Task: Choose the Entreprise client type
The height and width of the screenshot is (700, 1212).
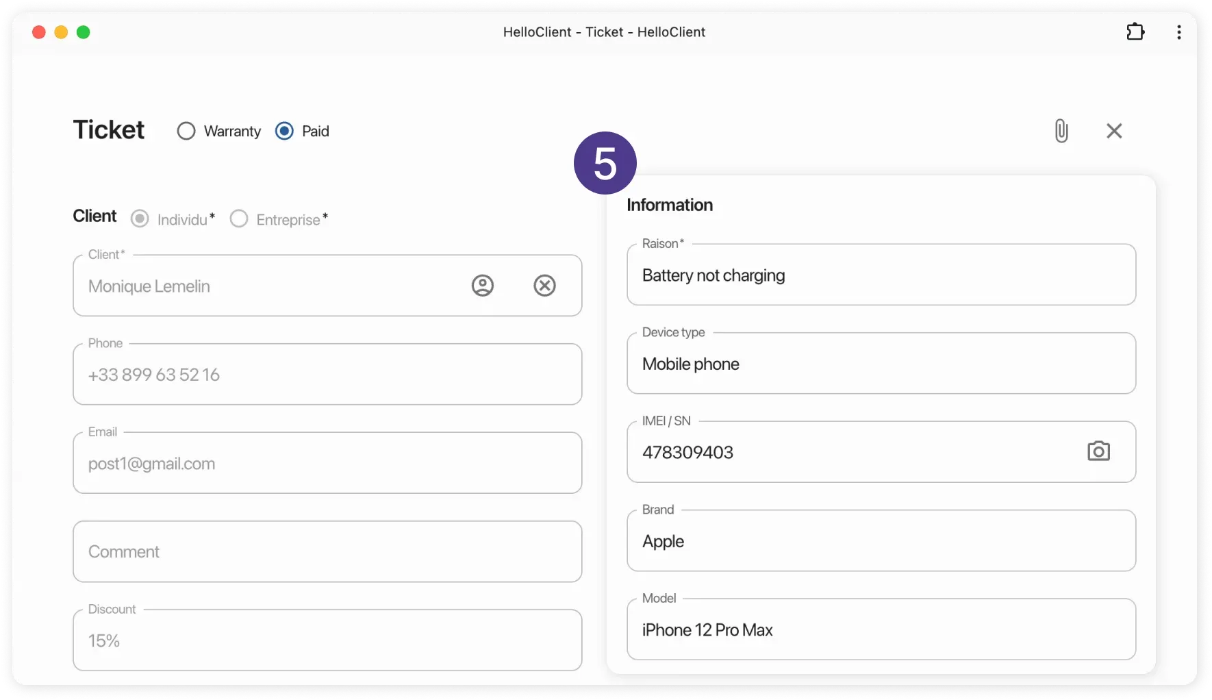Action: (x=239, y=219)
